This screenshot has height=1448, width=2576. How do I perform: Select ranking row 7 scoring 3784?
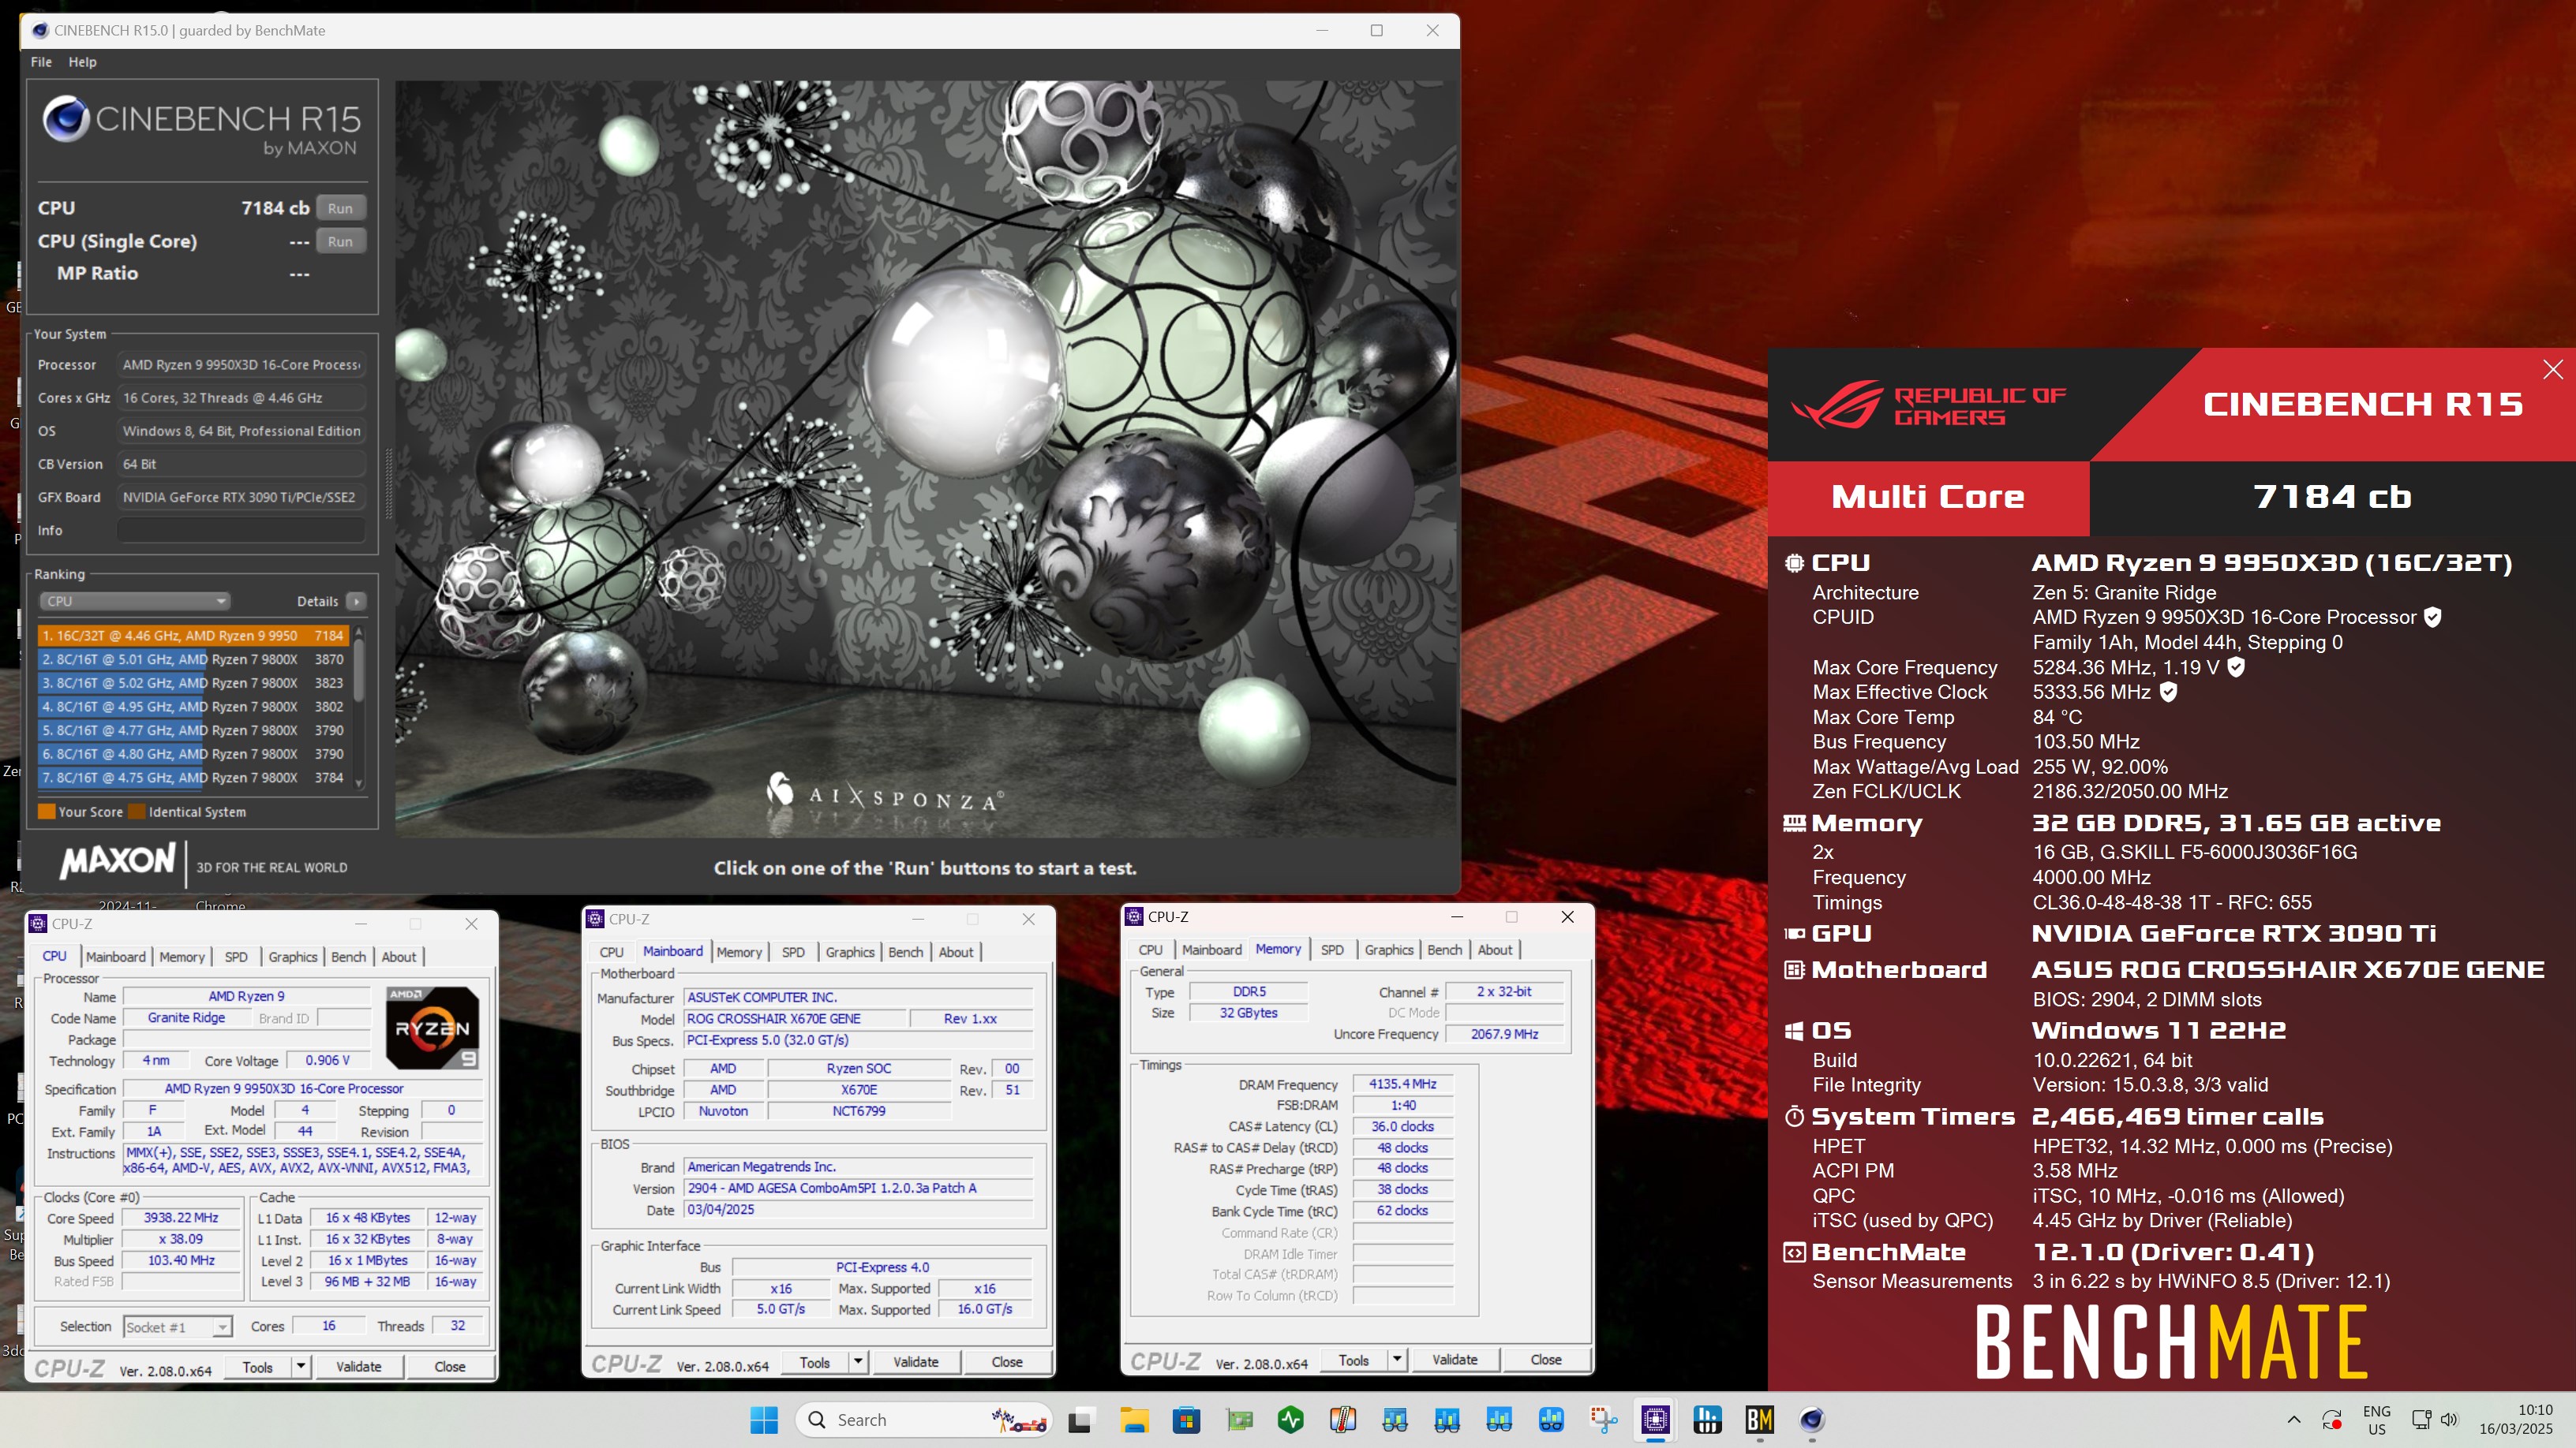(x=192, y=778)
